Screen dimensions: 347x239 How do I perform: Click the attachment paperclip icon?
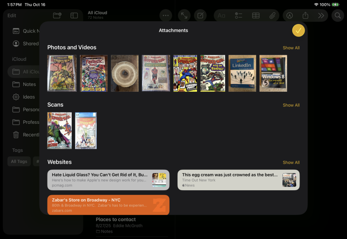click(272, 15)
